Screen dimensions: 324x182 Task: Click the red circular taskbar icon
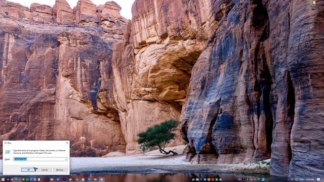(213, 179)
